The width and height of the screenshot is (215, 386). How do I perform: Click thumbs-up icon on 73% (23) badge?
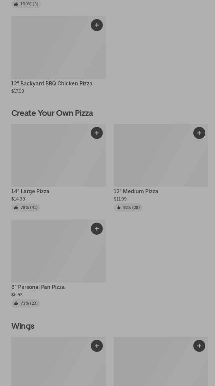coord(16,303)
